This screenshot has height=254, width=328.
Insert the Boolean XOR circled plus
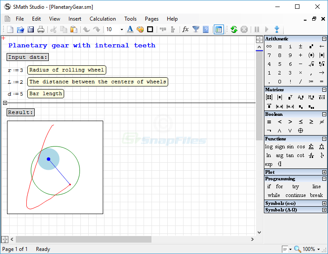pyautogui.click(x=300, y=131)
